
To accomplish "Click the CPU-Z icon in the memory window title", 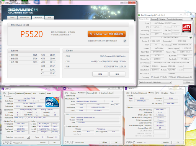I will tap(126, 88).
